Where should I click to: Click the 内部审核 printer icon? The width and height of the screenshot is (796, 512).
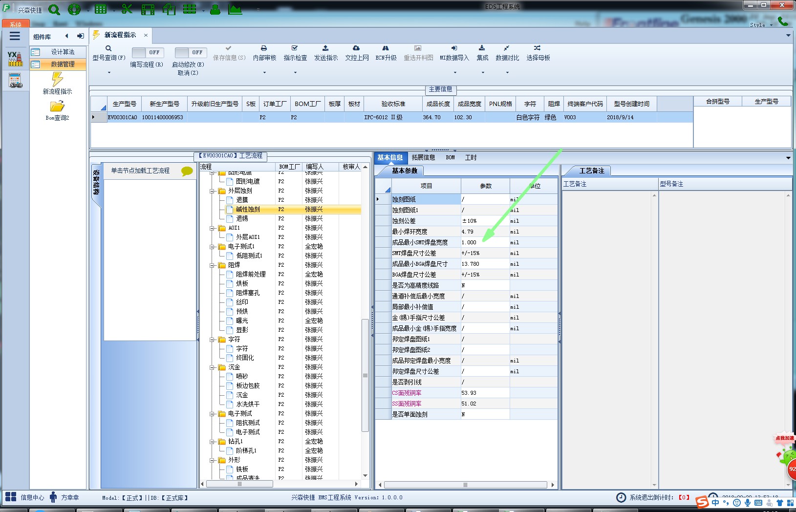point(264,48)
